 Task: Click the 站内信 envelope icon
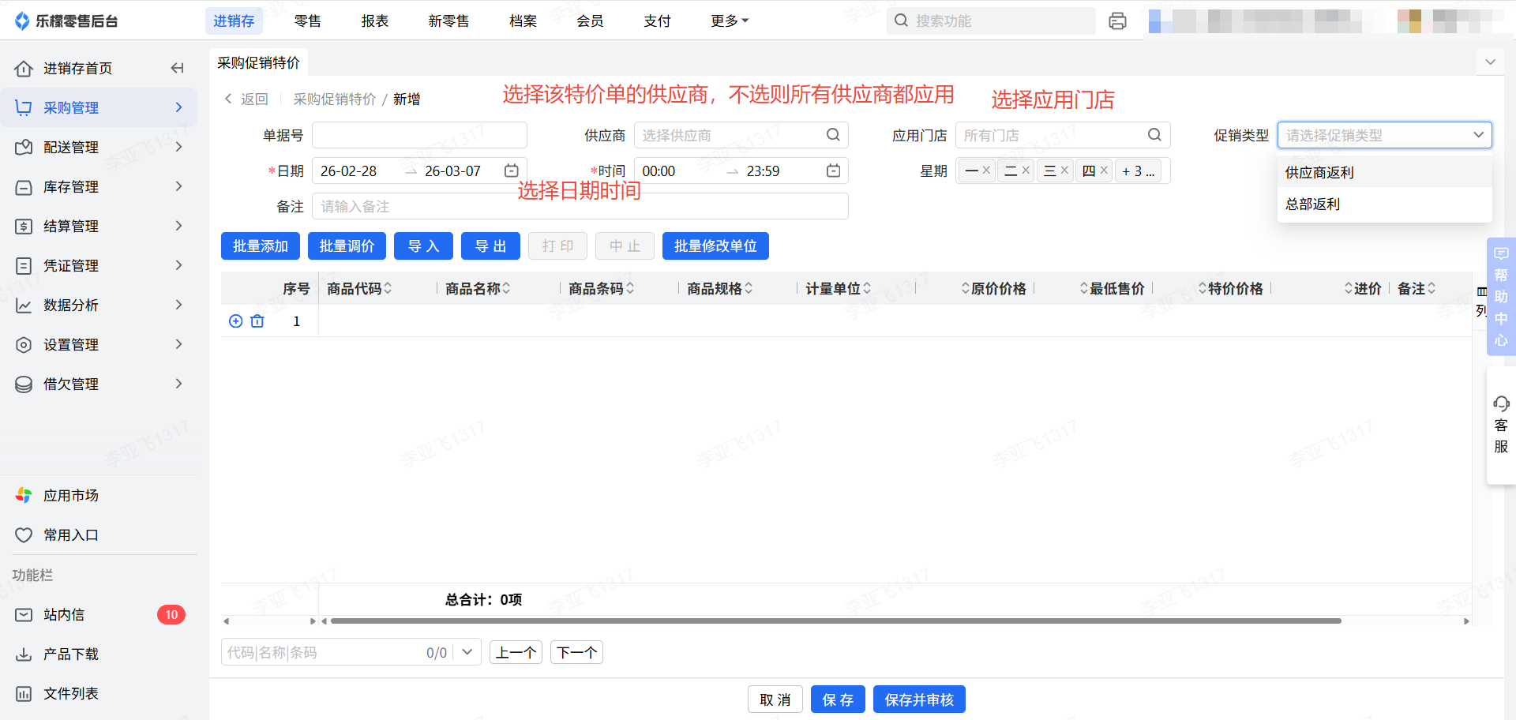pos(24,614)
